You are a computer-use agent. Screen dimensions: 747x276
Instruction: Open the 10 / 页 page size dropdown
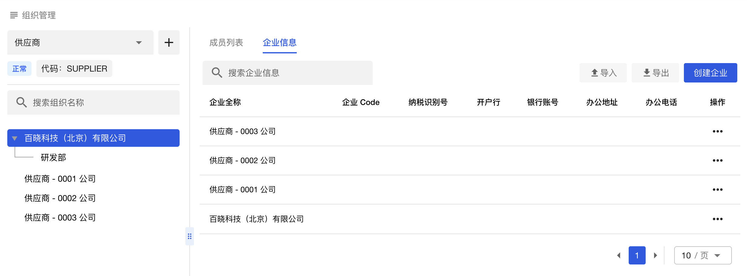click(x=703, y=255)
